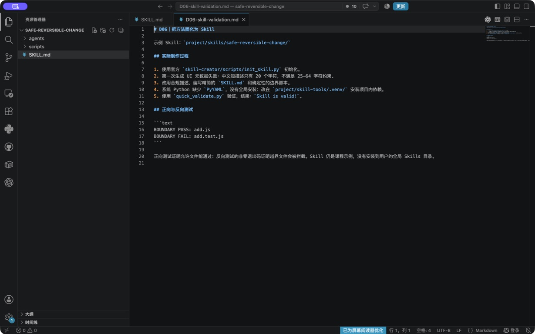Toggle the primary side bar

pyautogui.click(x=498, y=7)
